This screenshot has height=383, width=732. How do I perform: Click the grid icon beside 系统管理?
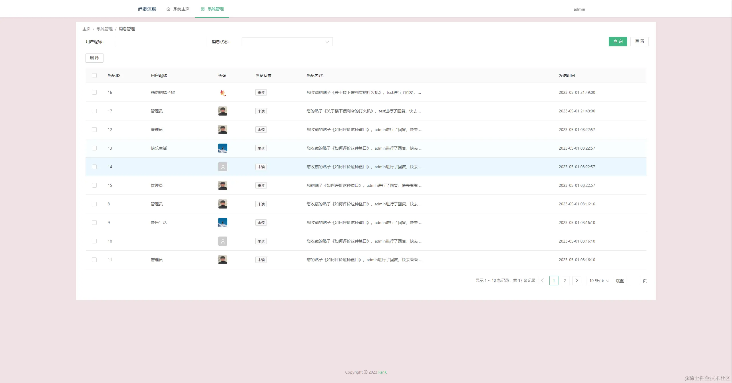coord(203,9)
